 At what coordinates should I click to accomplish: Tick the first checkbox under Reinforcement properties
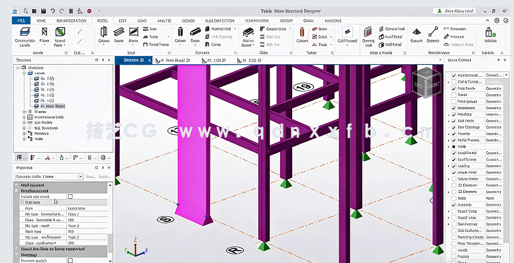(x=70, y=197)
